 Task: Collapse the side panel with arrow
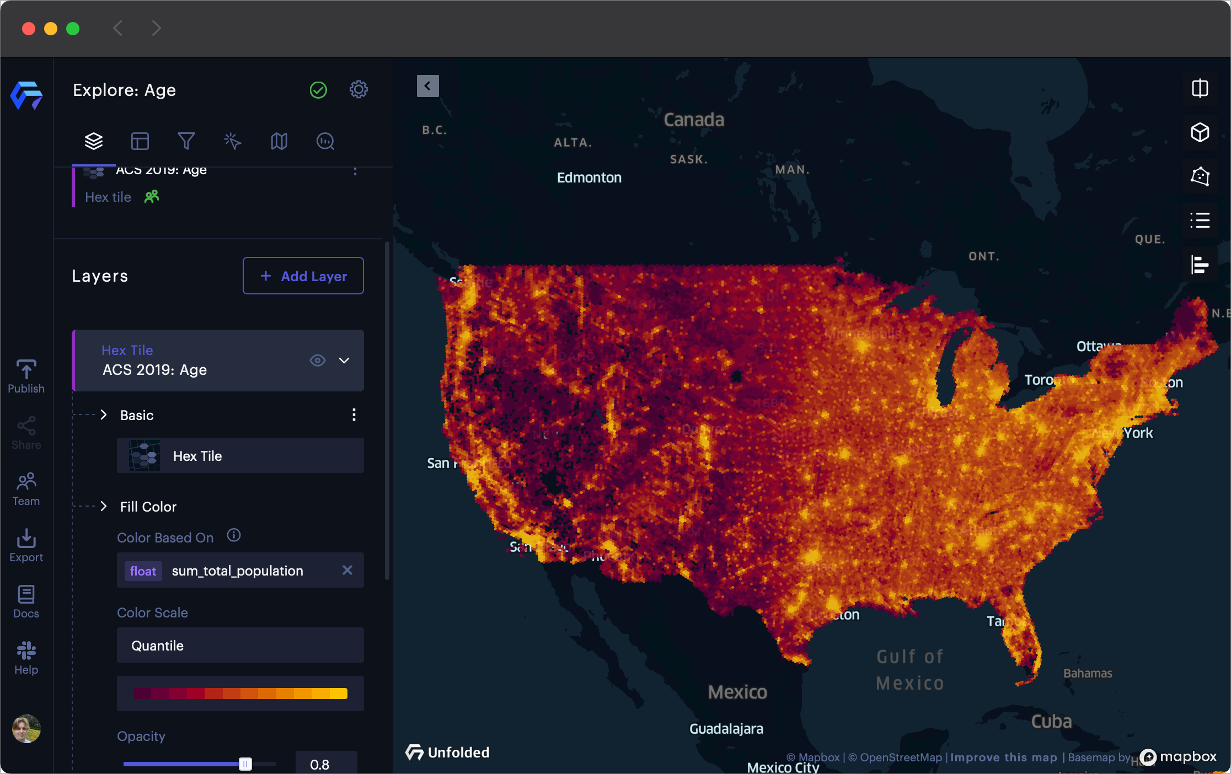[427, 86]
